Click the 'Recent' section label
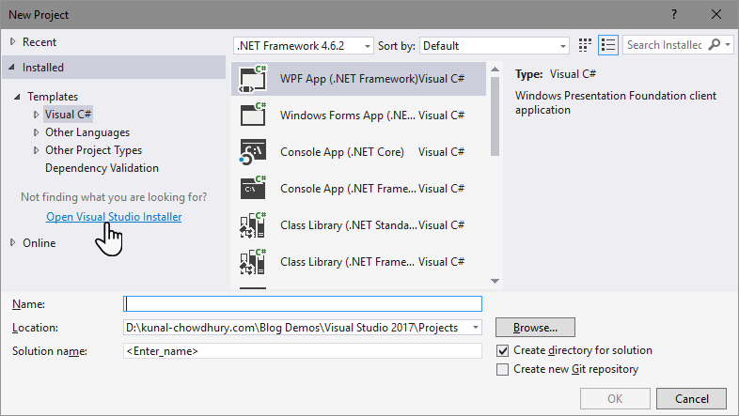739x416 pixels. tap(39, 42)
